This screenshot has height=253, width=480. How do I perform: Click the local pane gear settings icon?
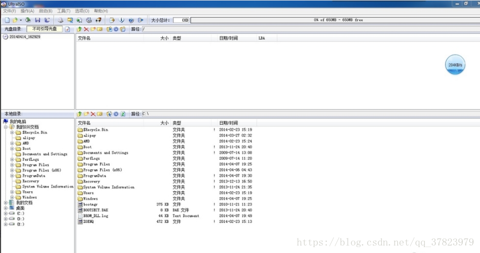tap(116, 114)
